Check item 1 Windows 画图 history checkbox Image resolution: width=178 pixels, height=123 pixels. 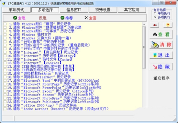(x=5, y=24)
